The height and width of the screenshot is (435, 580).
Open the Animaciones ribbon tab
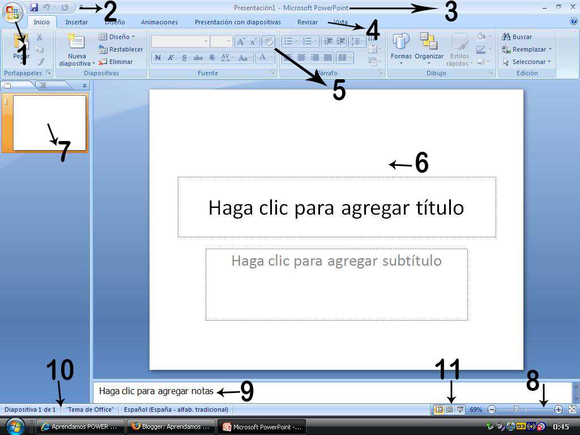pyautogui.click(x=159, y=22)
